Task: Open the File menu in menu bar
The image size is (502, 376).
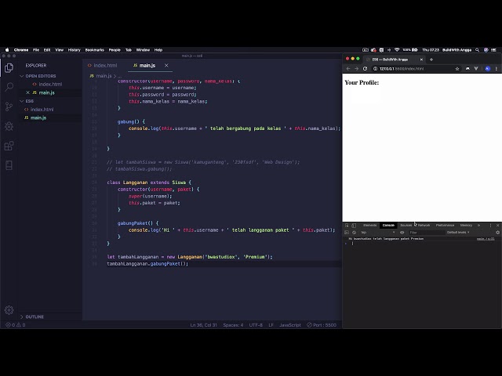Action: click(x=36, y=50)
